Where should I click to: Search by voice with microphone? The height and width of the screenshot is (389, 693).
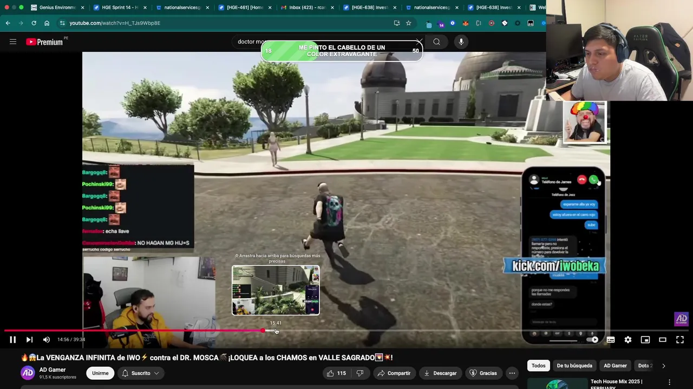coord(461,42)
